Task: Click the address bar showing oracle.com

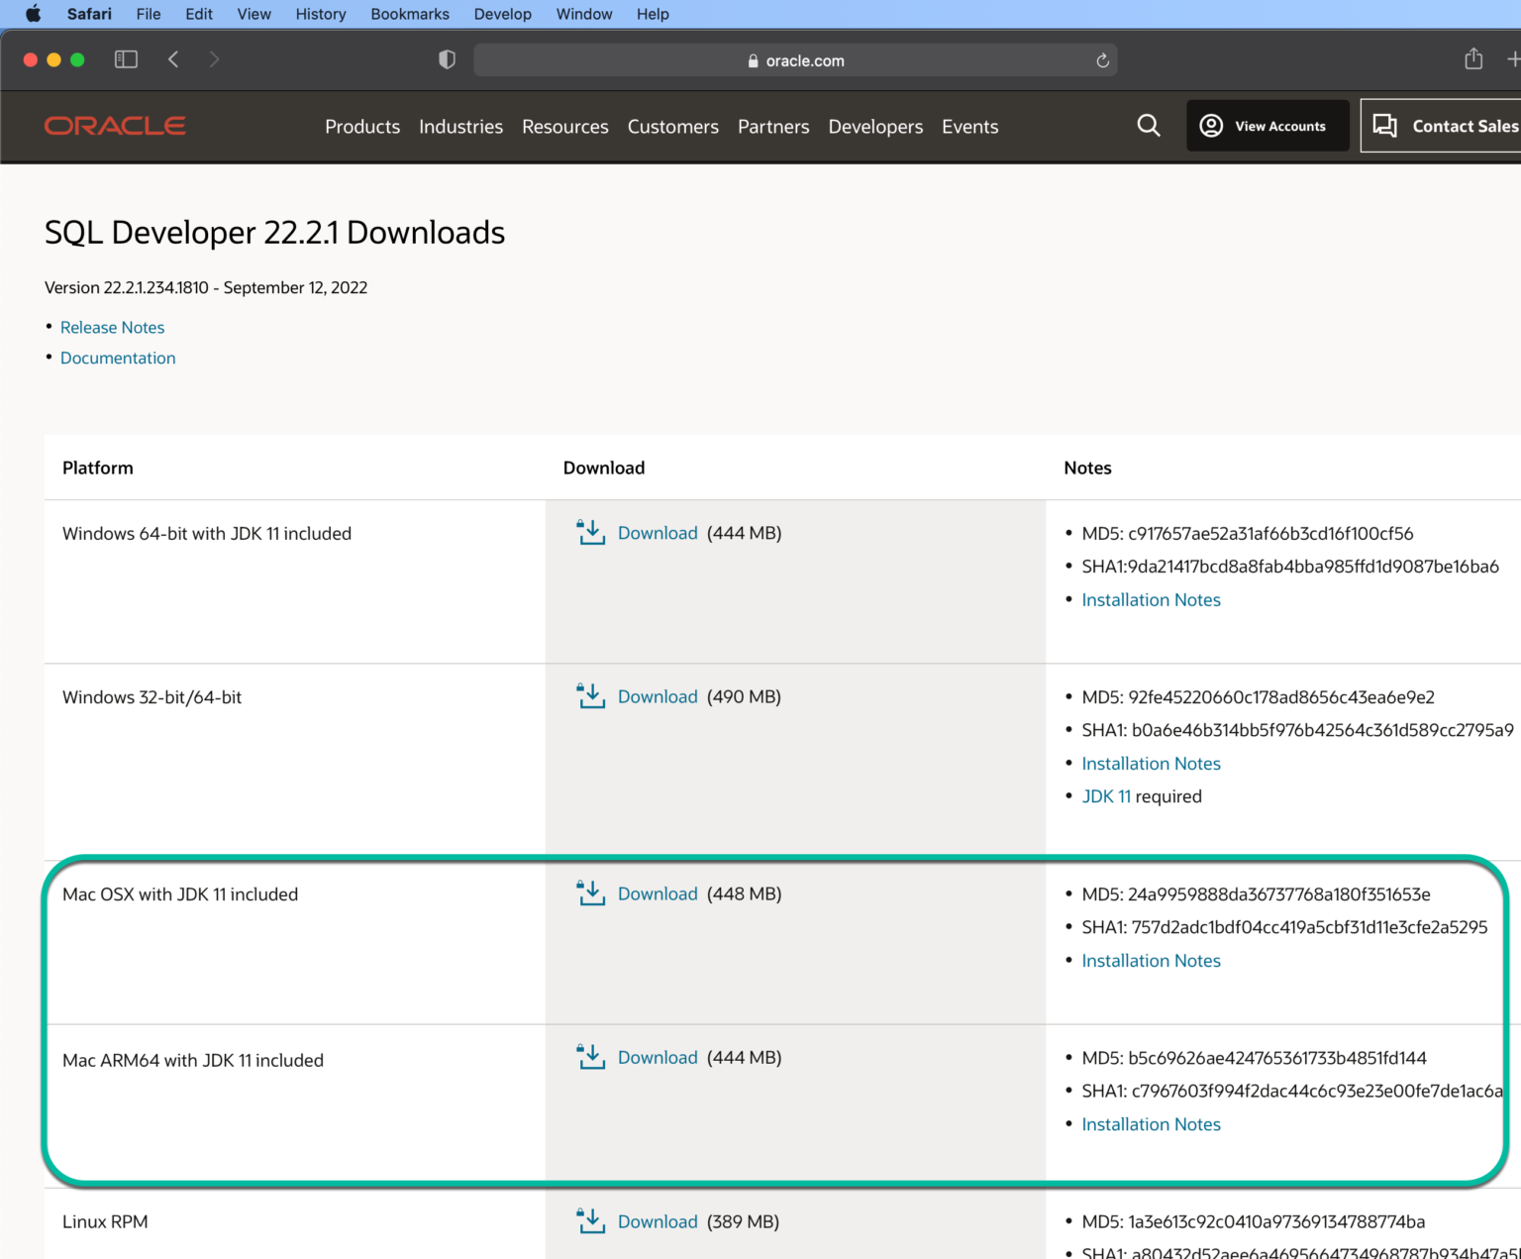Action: point(796,60)
